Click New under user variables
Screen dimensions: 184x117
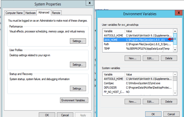(133, 58)
